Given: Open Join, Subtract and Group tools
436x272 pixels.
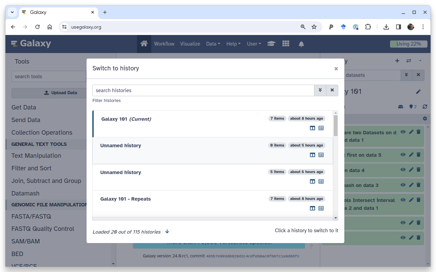Looking at the screenshot, I should (46, 181).
